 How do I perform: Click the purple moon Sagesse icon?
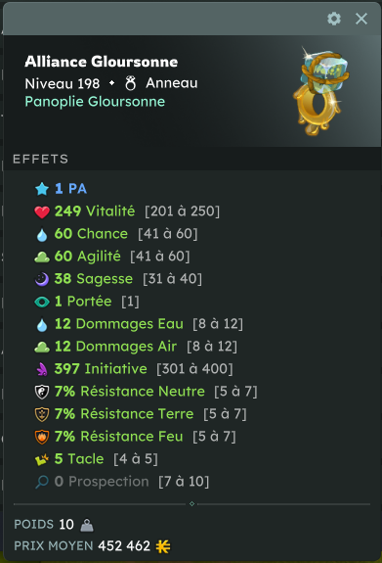[x=42, y=279]
